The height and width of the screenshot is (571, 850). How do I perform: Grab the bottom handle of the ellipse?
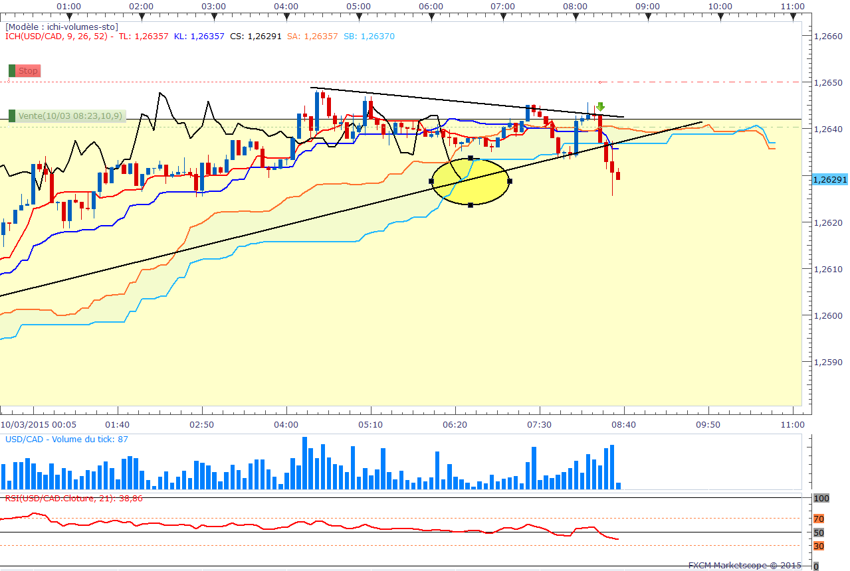[x=471, y=205]
